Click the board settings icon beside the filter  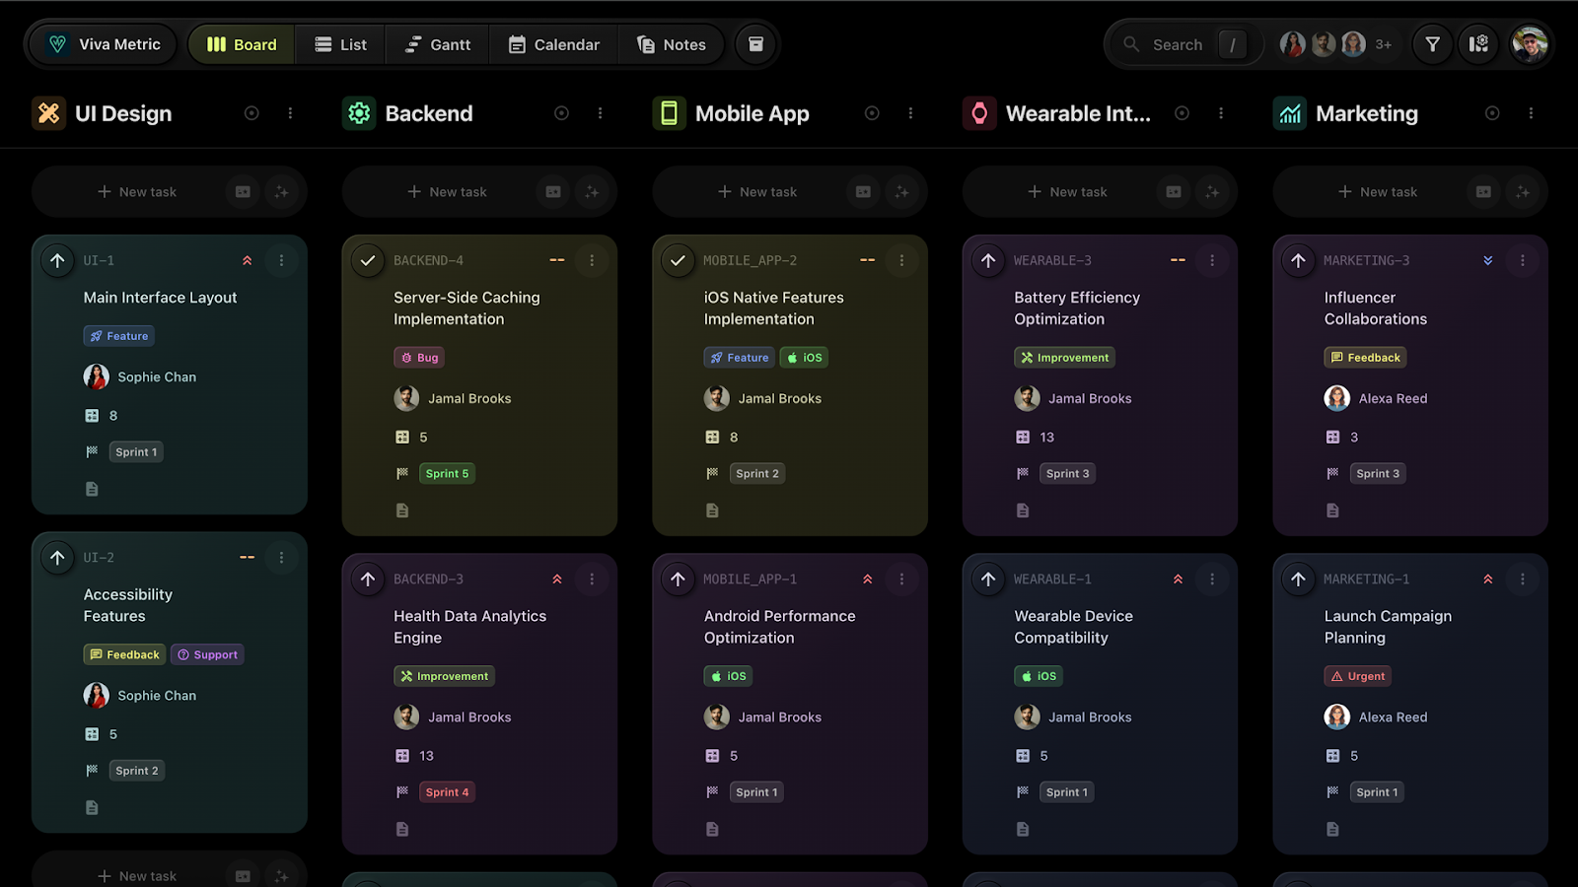coord(1477,43)
